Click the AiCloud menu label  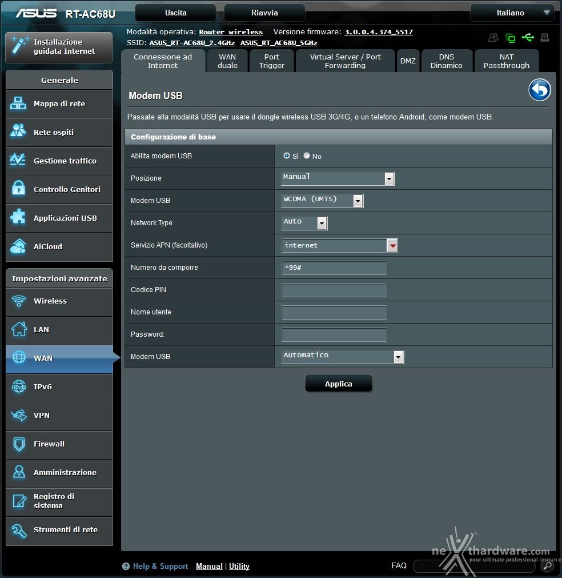point(48,246)
